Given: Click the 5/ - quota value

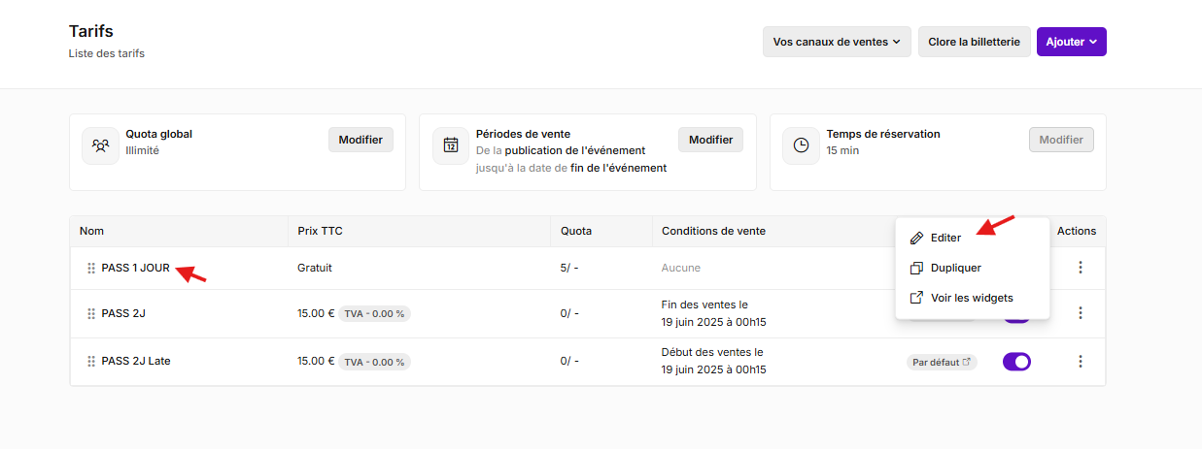Looking at the screenshot, I should pyautogui.click(x=569, y=268).
